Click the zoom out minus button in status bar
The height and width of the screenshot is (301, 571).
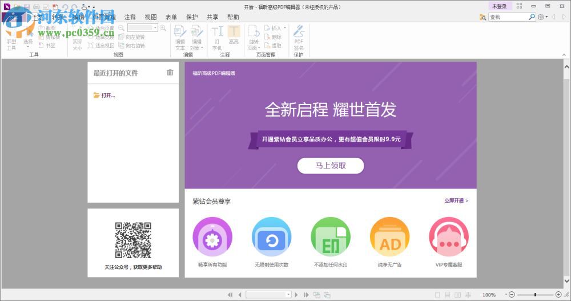point(512,295)
